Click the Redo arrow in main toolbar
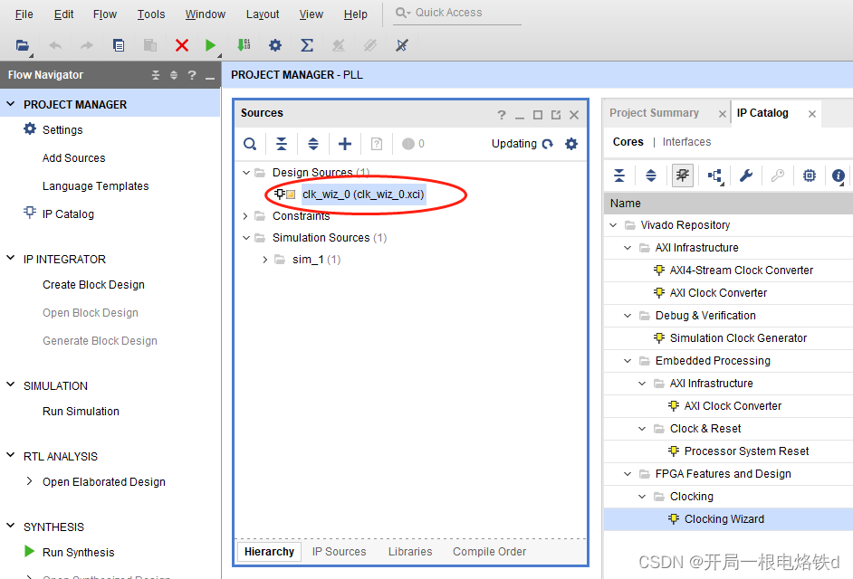853x579 pixels. tap(86, 45)
